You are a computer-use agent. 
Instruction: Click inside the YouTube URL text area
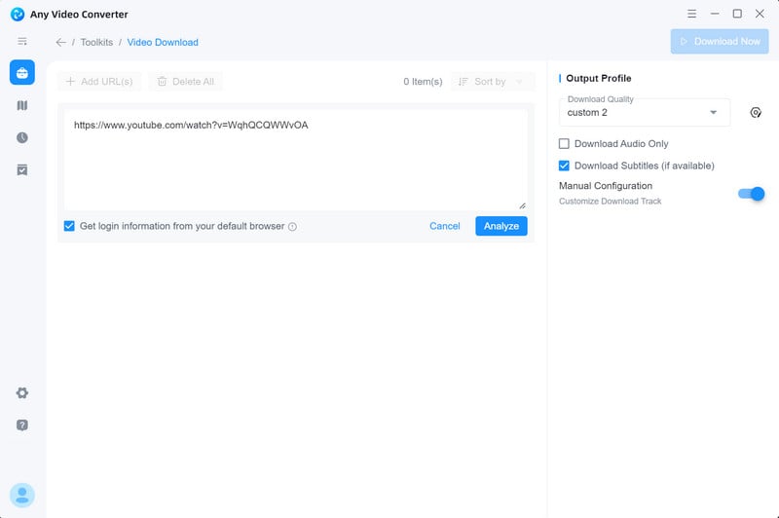(x=296, y=160)
